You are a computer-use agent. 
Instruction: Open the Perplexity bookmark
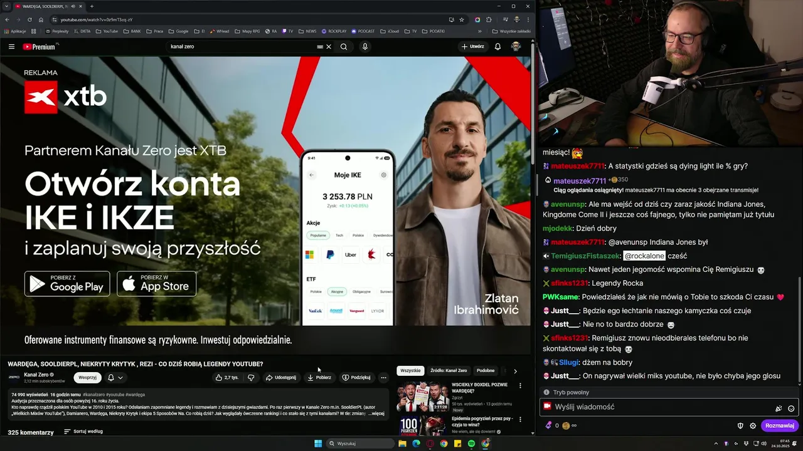tap(57, 31)
